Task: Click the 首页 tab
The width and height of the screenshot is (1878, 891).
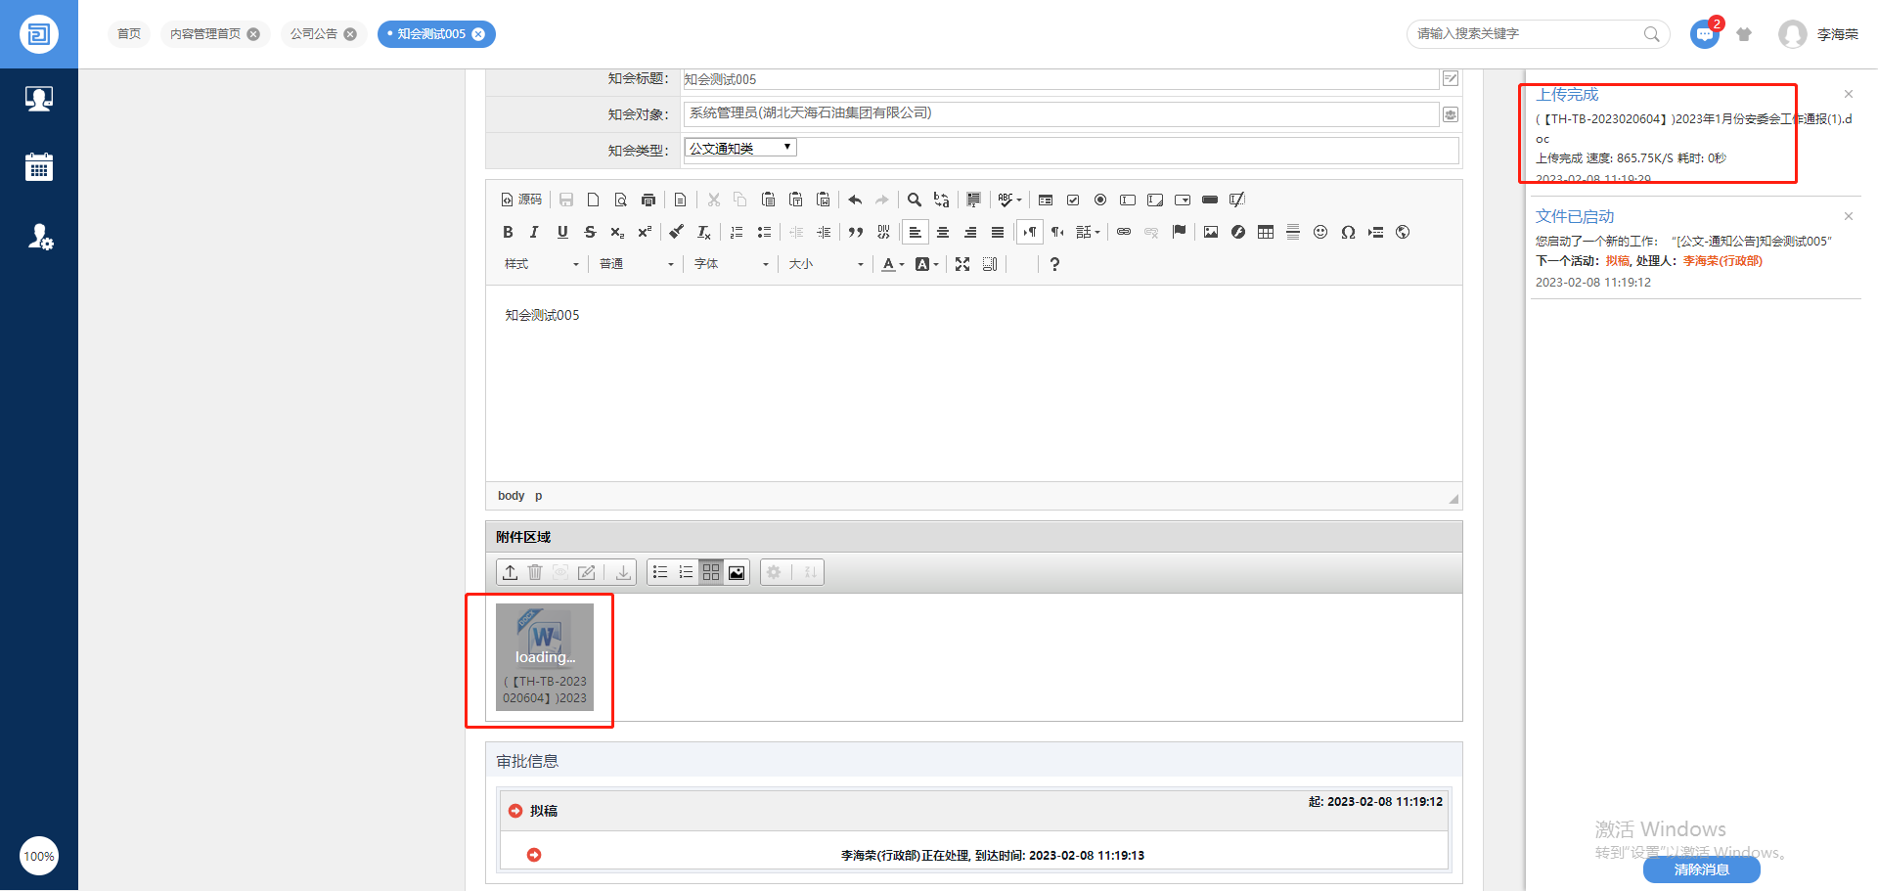Action: [x=129, y=34]
